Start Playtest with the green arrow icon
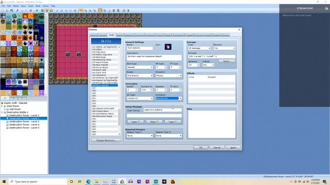This screenshot has width=330, height=185. coord(128,10)
